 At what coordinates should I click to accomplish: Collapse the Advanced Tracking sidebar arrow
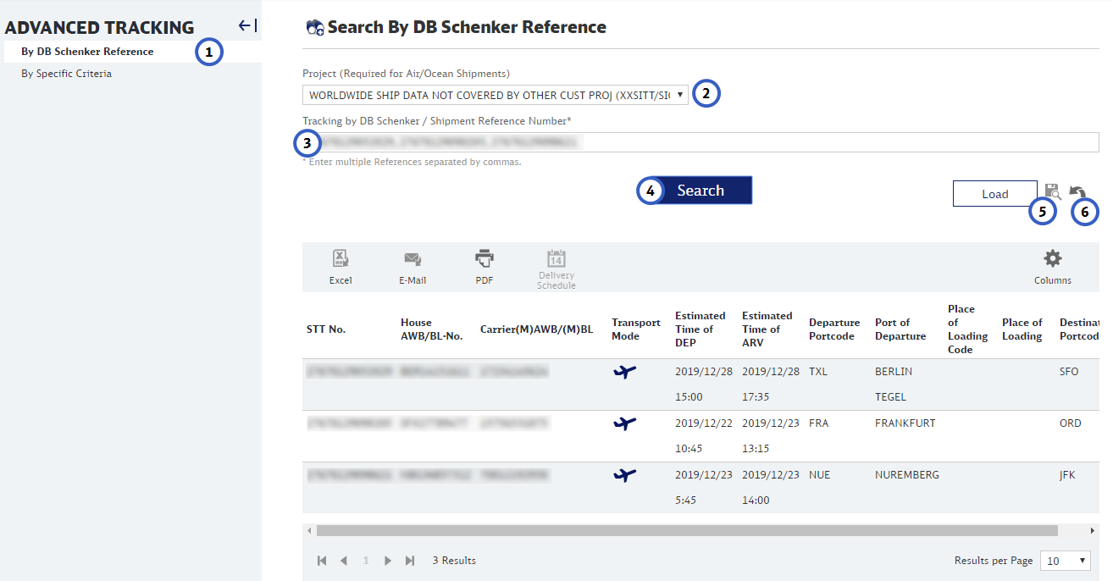(247, 26)
